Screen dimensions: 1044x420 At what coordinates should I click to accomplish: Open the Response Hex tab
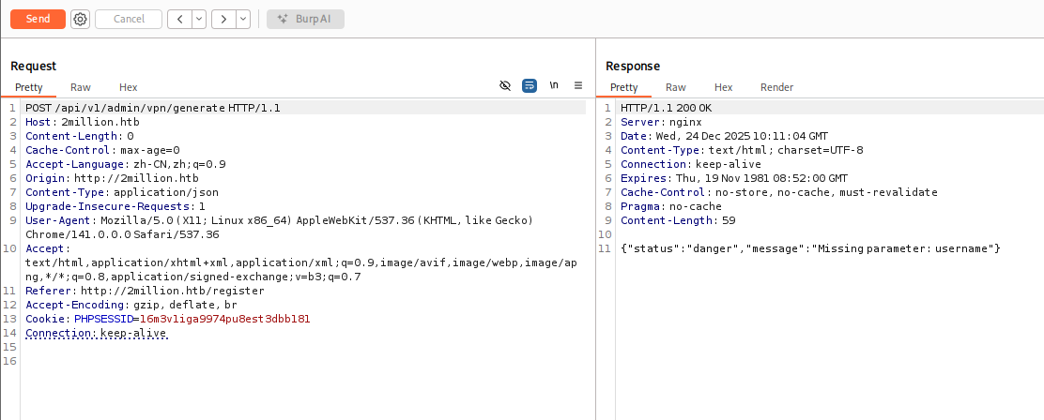(x=723, y=87)
